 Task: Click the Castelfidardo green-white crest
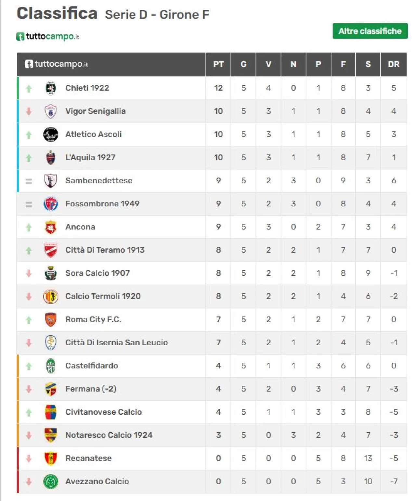tap(50, 366)
